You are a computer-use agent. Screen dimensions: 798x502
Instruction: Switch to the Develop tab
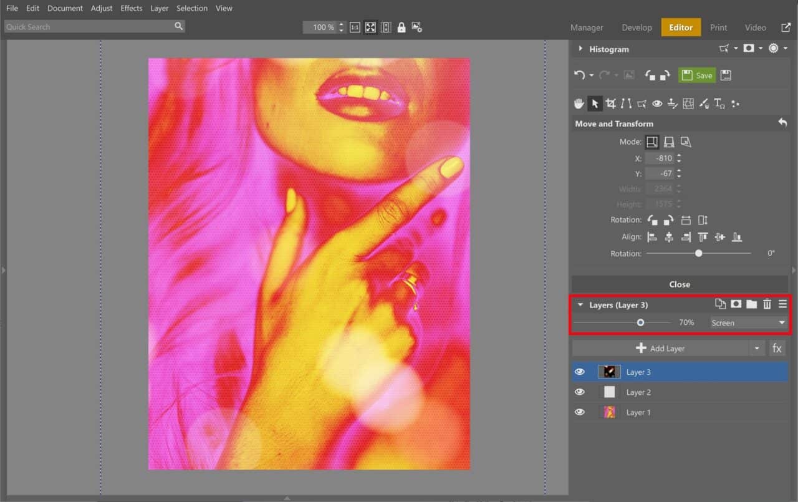(637, 27)
